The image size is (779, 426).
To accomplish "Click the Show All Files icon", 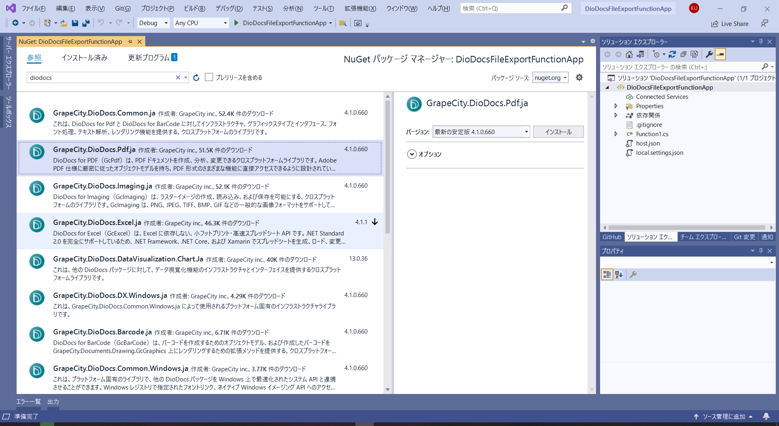I will pos(694,54).
